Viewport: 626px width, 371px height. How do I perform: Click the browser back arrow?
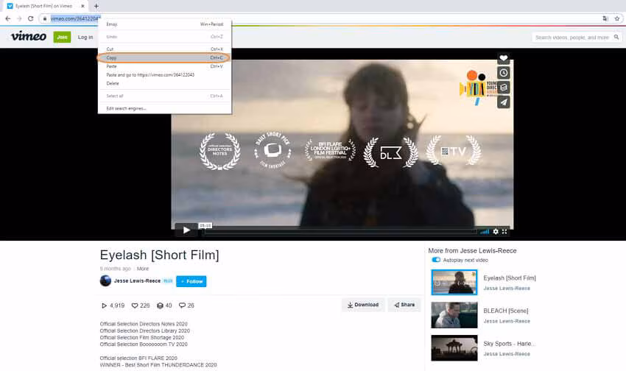[7, 18]
